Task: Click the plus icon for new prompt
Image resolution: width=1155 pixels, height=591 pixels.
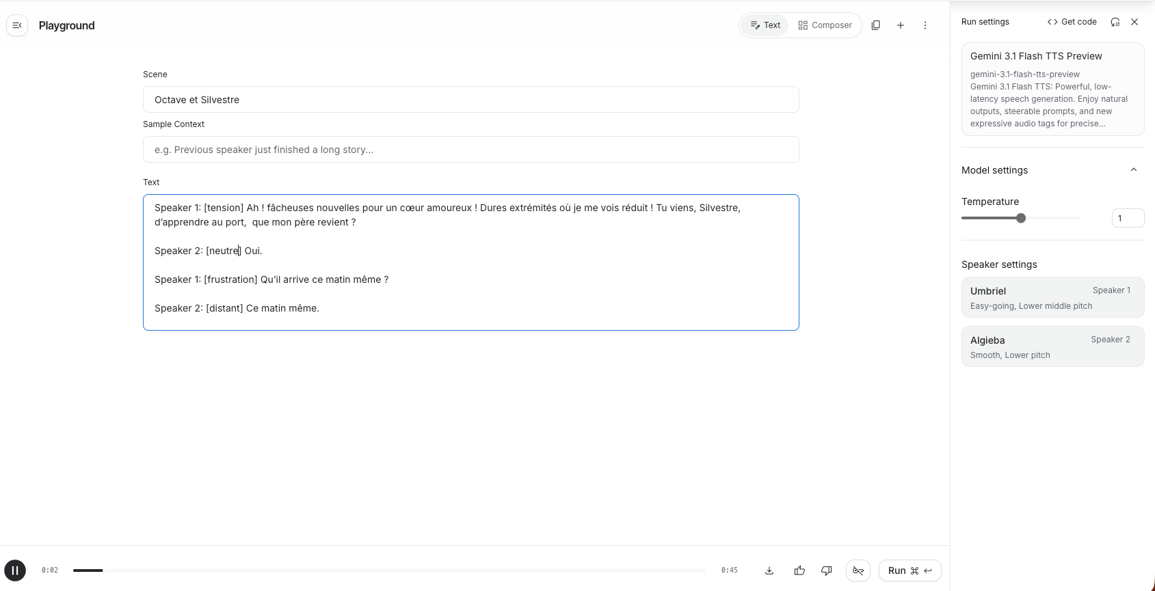Action: pos(901,25)
